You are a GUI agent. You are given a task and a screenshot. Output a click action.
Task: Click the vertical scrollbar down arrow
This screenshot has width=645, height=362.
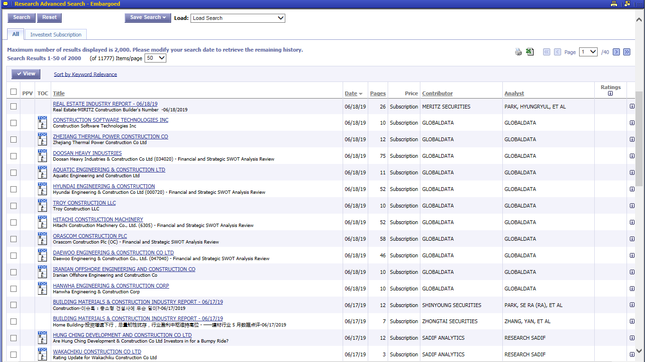click(x=639, y=351)
